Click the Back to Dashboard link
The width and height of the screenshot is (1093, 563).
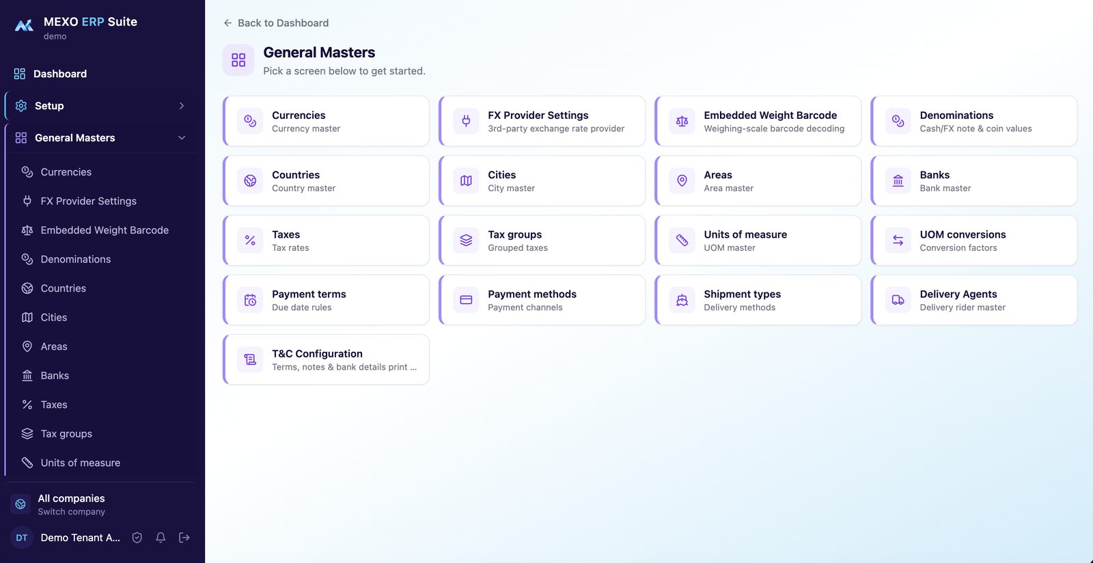(x=276, y=23)
